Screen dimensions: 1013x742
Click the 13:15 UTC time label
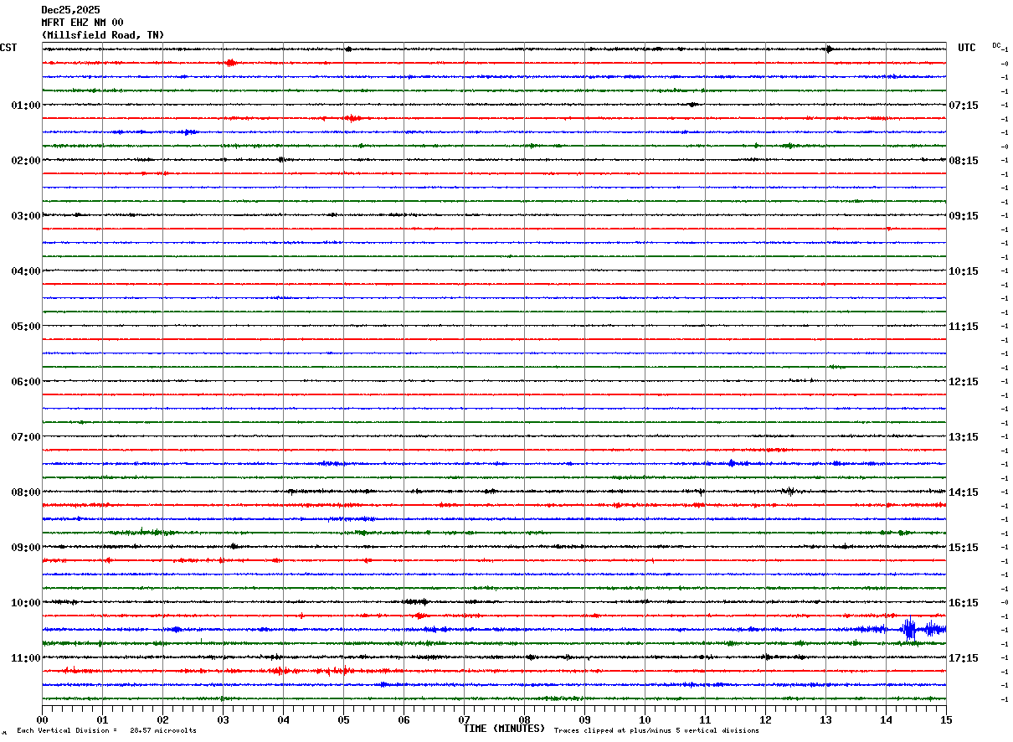(964, 437)
